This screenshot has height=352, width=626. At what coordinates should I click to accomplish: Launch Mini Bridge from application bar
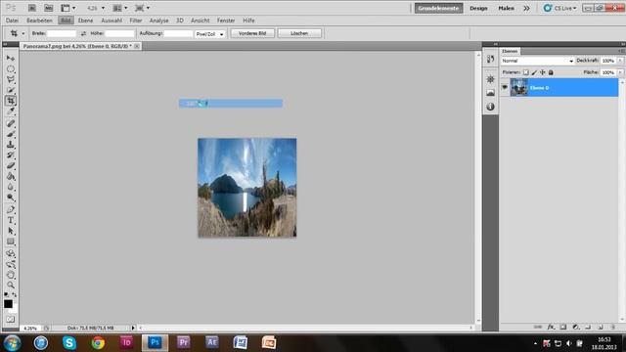click(48, 8)
